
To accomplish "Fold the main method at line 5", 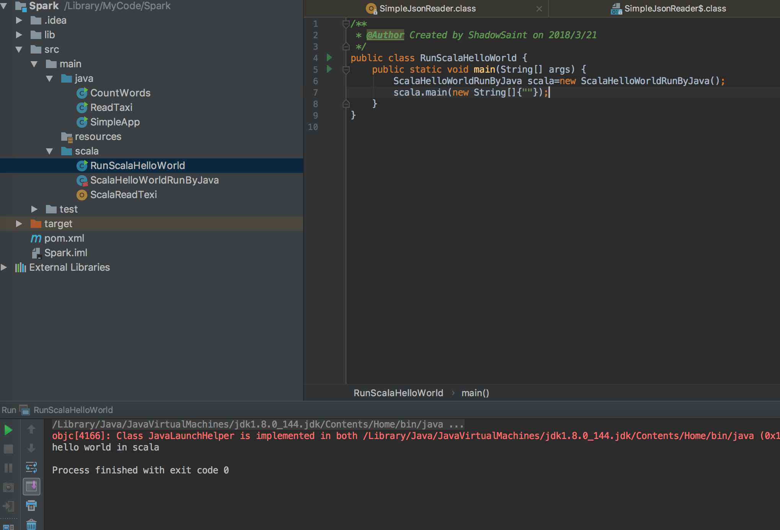I will (346, 70).
